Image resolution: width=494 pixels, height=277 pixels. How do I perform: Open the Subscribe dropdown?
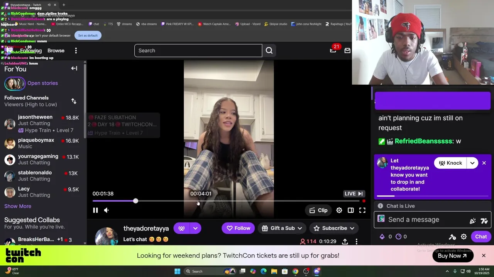(334, 228)
